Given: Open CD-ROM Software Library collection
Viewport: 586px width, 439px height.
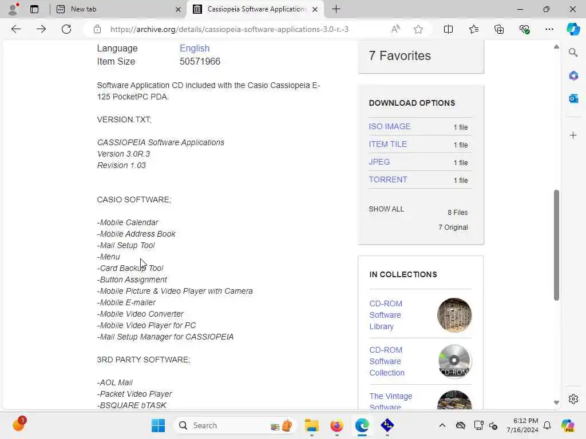Looking at the screenshot, I should click(x=386, y=315).
